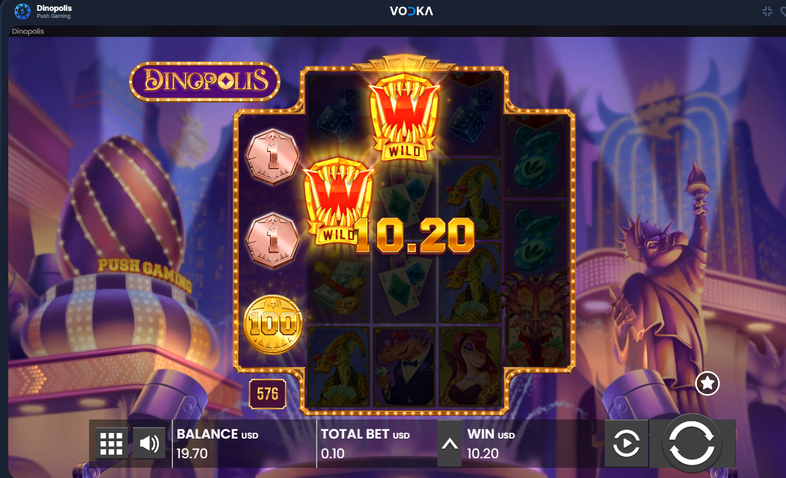Image resolution: width=786 pixels, height=478 pixels.
Task: Click the Dinopolis breadcrumb tab label
Action: pyautogui.click(x=28, y=31)
